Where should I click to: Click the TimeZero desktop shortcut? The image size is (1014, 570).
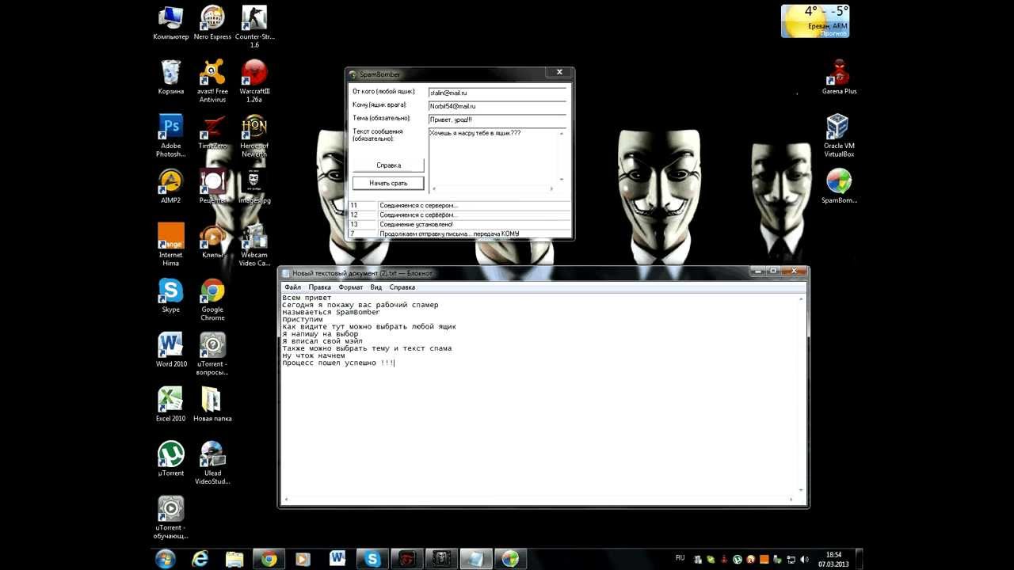pyautogui.click(x=212, y=132)
